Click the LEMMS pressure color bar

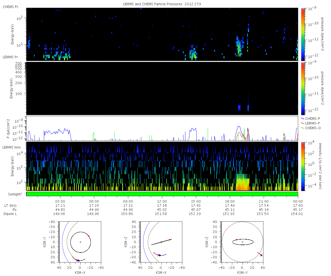[303, 88]
